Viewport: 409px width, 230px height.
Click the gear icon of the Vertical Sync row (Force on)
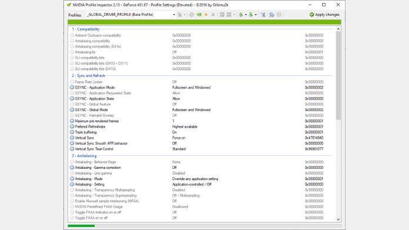[72, 138]
